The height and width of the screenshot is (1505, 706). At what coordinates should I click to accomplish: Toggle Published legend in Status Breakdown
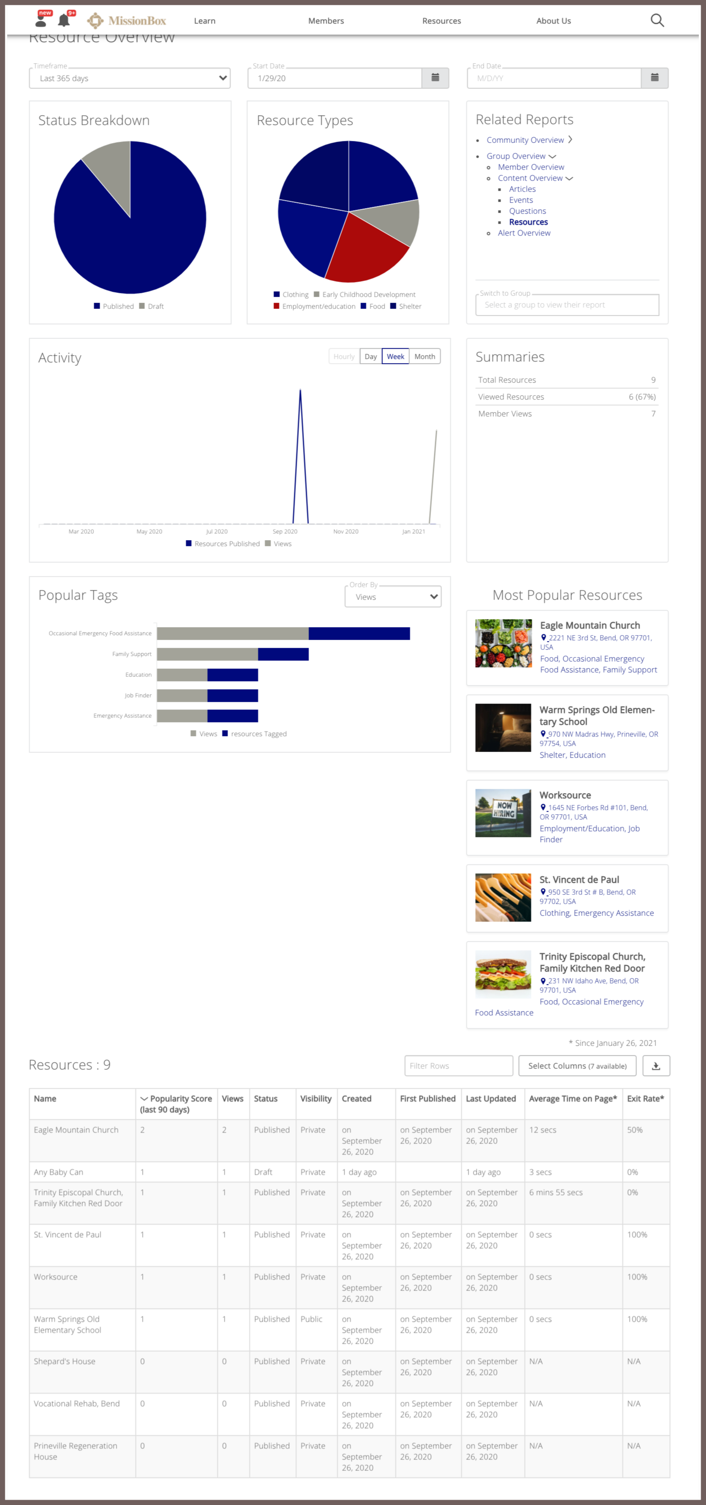[x=114, y=306]
